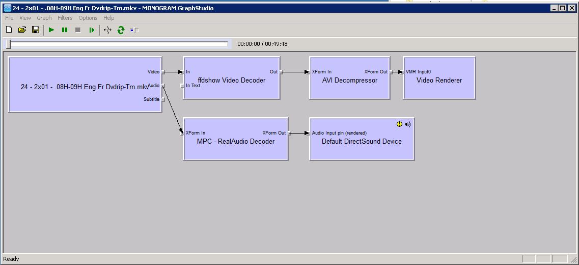This screenshot has height=265, width=579.
Task: Refresh the graph with the green arrows icon
Action: pyautogui.click(x=121, y=30)
